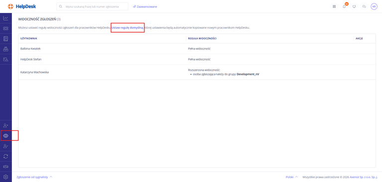Open the Polski language dropdown

click(292, 177)
